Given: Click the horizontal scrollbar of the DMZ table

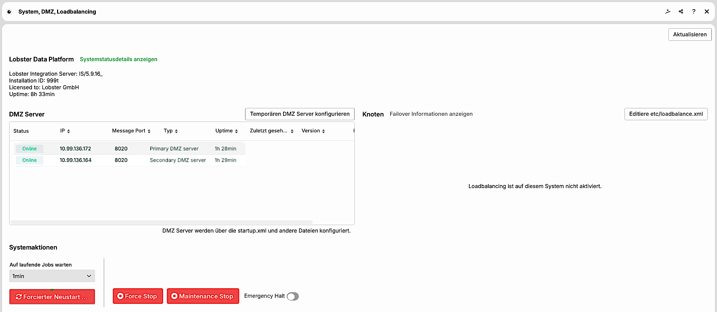Looking at the screenshot, I should point(161,222).
